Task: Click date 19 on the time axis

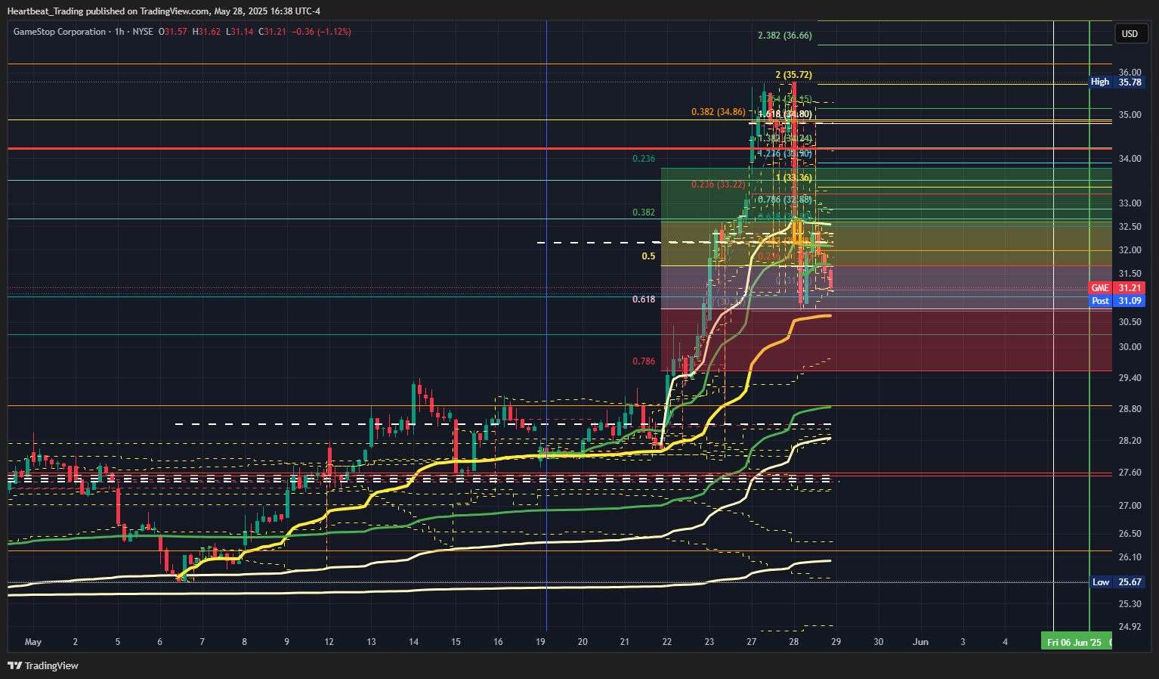Action: tap(540, 642)
